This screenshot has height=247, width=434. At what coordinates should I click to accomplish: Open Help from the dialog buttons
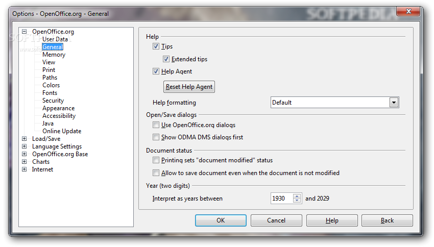[x=332, y=220]
